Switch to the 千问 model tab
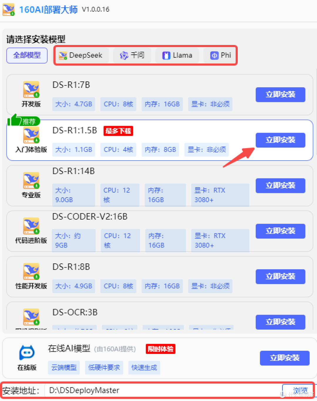 (132, 55)
